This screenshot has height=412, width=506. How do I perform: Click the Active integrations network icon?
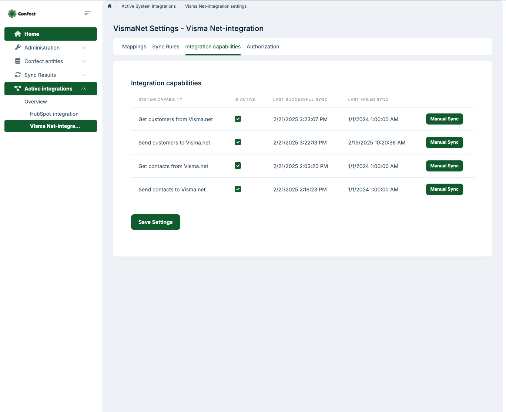coord(18,89)
